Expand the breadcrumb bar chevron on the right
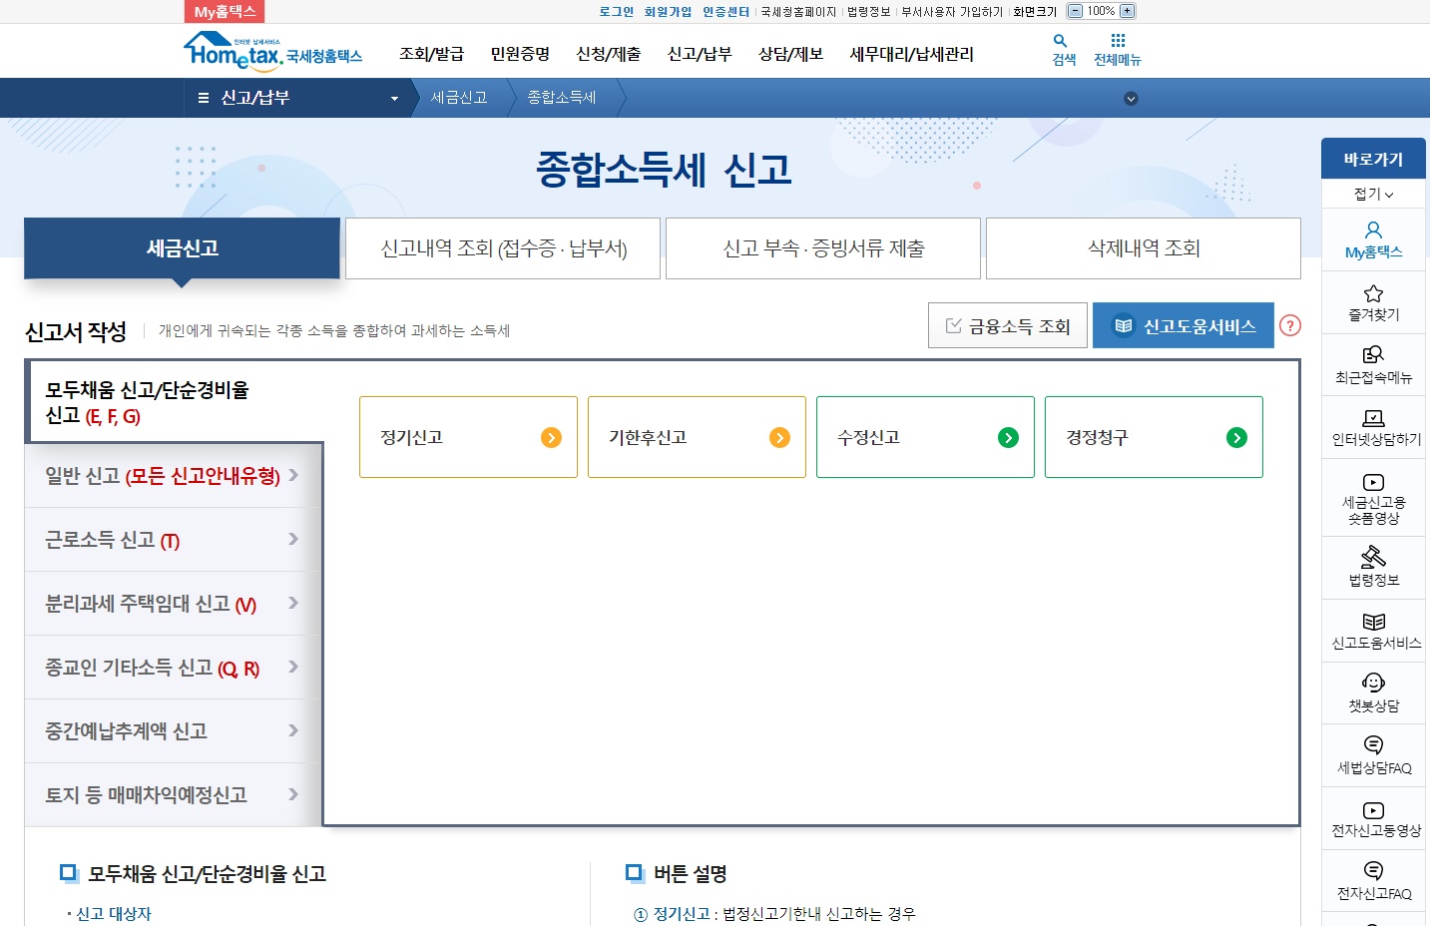Screen dimensions: 1430x926 pyautogui.click(x=1131, y=98)
